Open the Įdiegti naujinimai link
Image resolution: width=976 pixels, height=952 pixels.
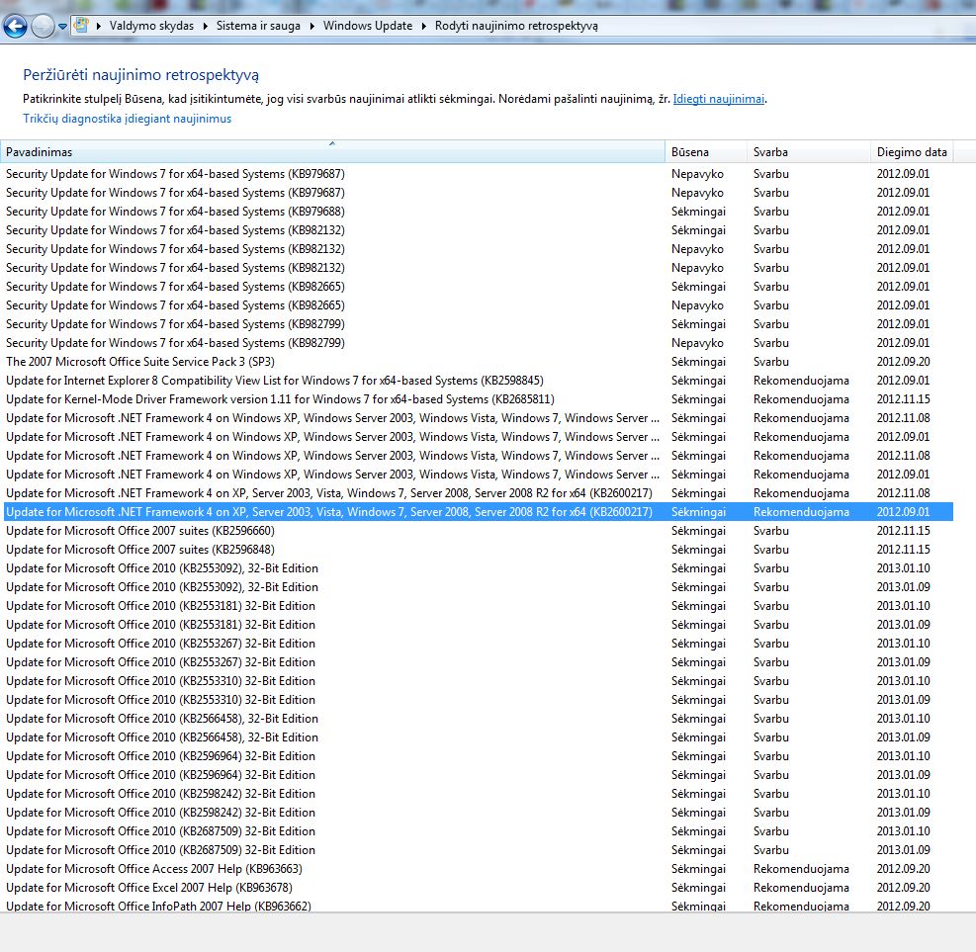tap(719, 99)
